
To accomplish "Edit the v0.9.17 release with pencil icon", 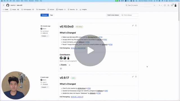I will point(133,77).
